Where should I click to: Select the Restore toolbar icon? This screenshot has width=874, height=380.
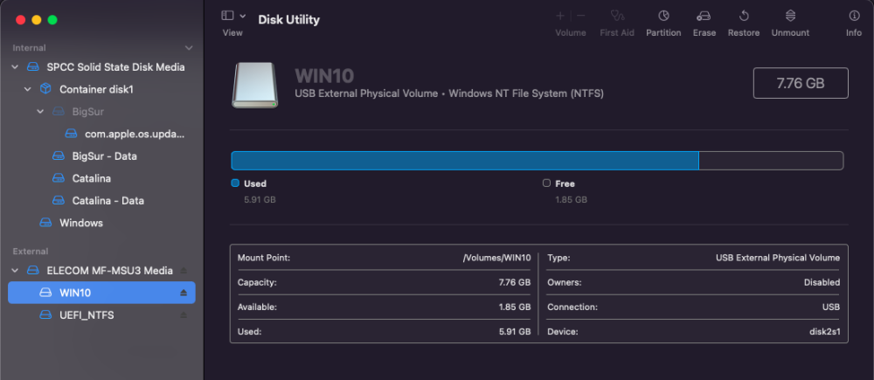744,16
